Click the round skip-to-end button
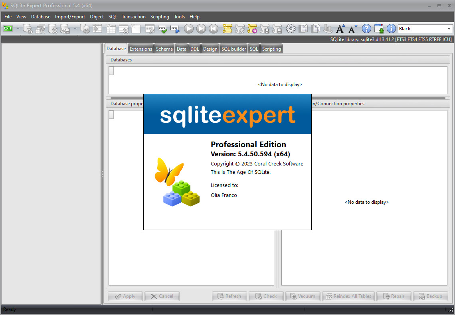Screen dimensions: 455x315 click(x=201, y=29)
